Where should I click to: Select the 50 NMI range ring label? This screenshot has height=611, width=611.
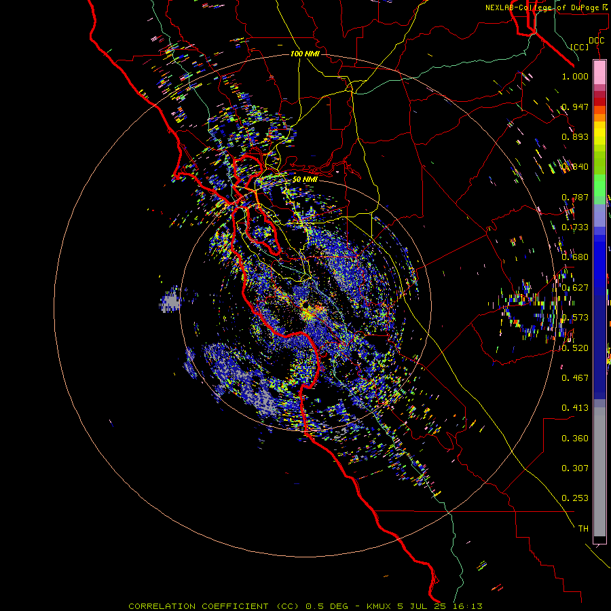(305, 179)
